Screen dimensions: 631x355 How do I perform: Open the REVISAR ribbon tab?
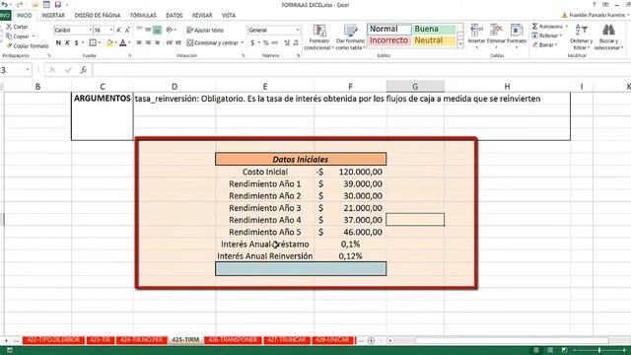(202, 16)
